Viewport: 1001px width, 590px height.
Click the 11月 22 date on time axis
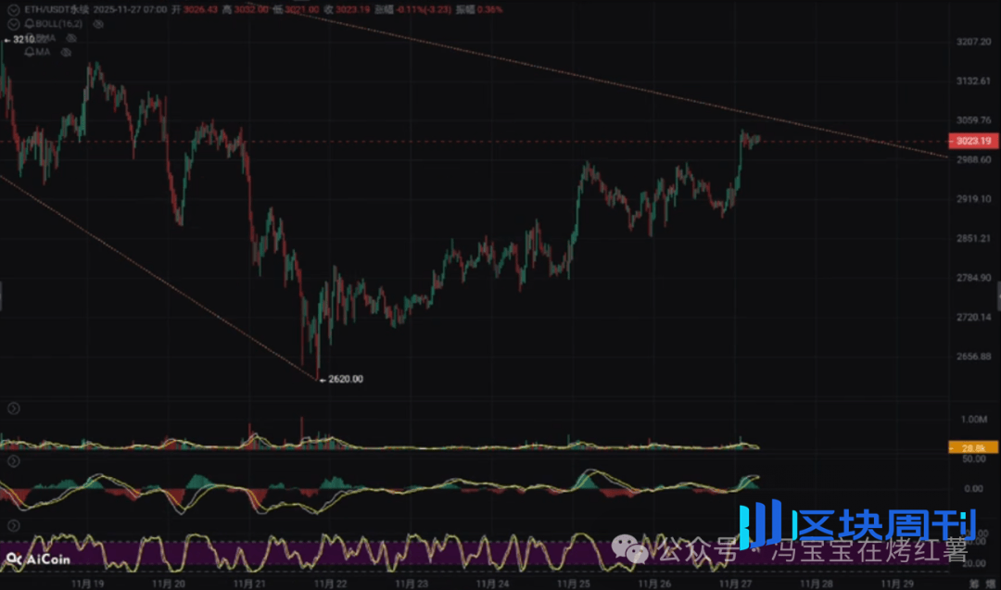click(331, 584)
